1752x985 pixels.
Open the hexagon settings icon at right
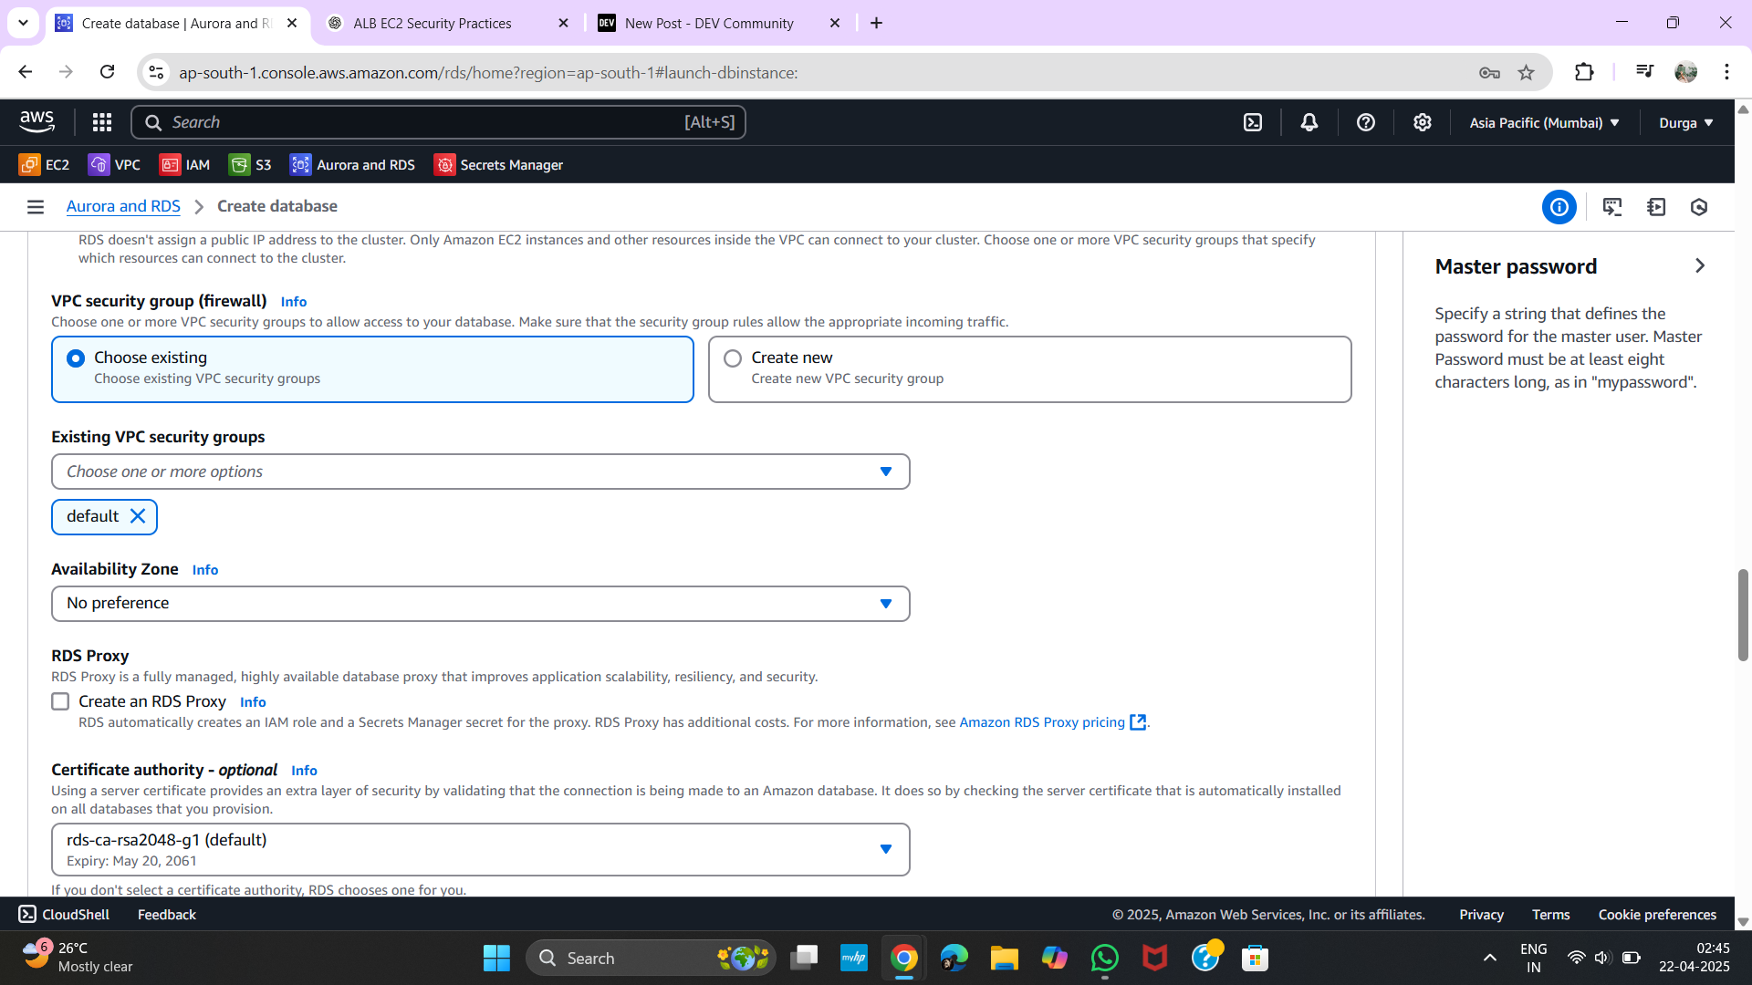tap(1699, 207)
